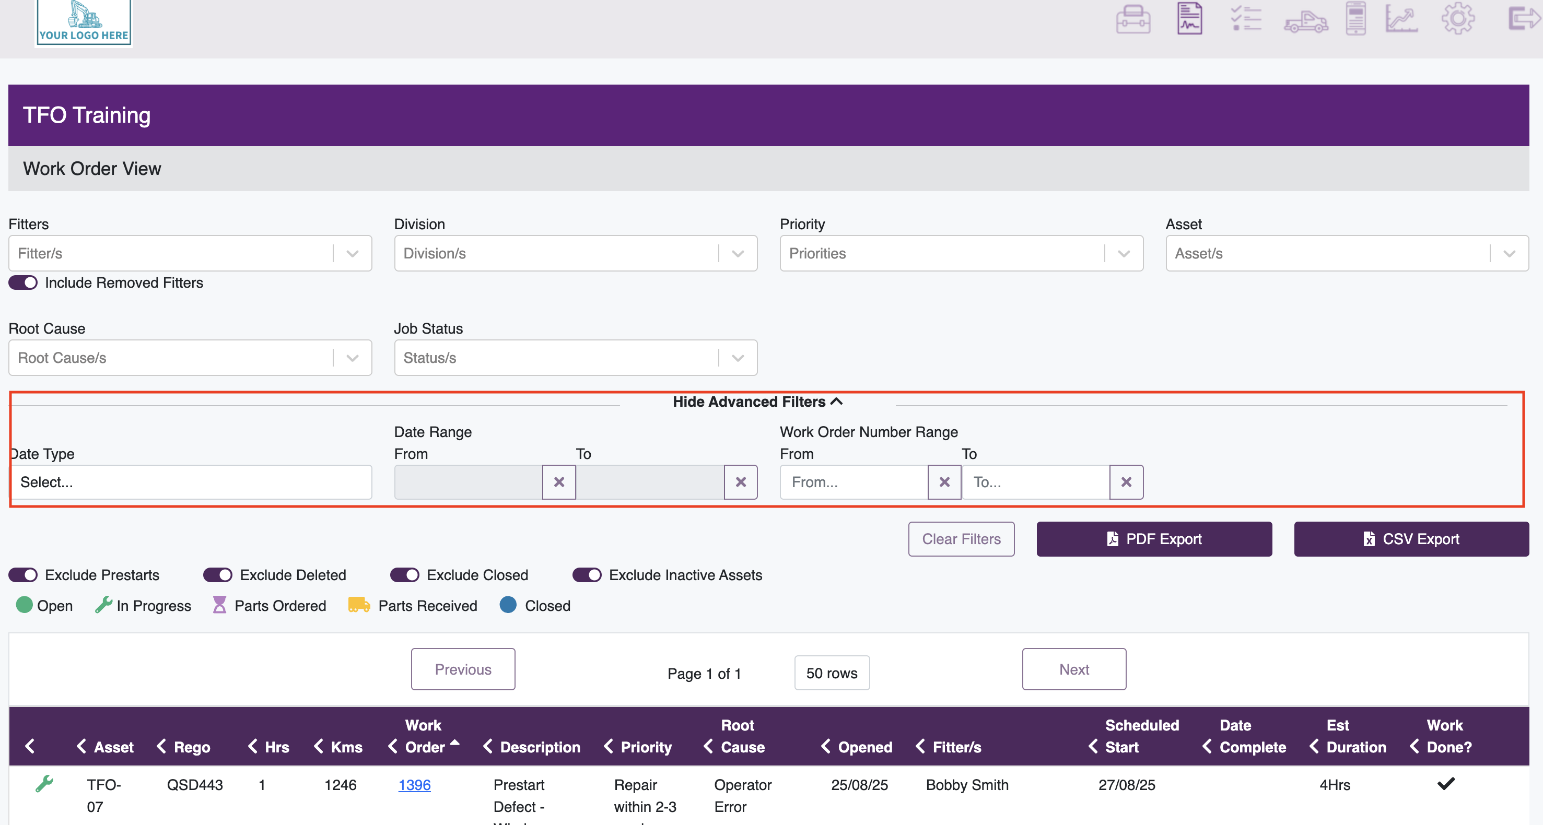Toggle Exclude Inactive Assets switch

tap(587, 575)
